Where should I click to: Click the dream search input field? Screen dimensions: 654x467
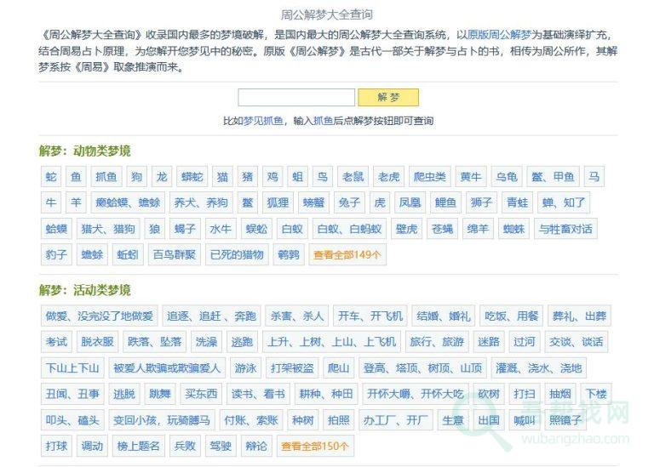pyautogui.click(x=295, y=98)
